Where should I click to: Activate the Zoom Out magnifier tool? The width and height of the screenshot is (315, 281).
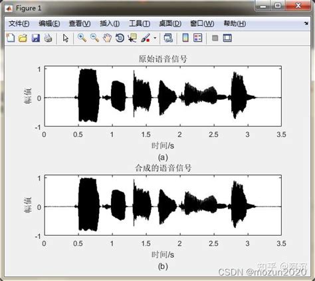(x=94, y=38)
